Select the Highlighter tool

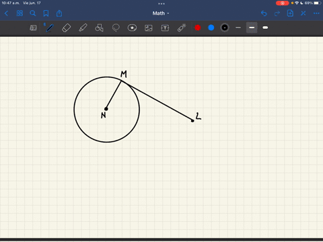pyautogui.click(x=83, y=28)
